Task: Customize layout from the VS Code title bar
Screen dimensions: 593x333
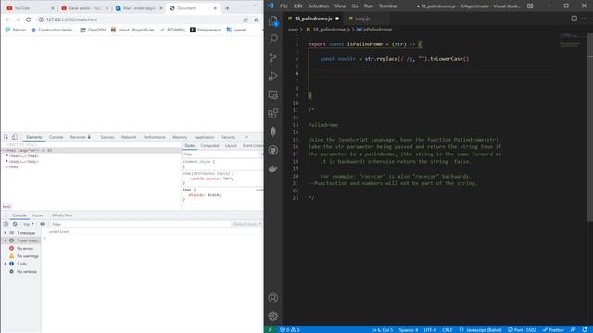Action: [530, 6]
